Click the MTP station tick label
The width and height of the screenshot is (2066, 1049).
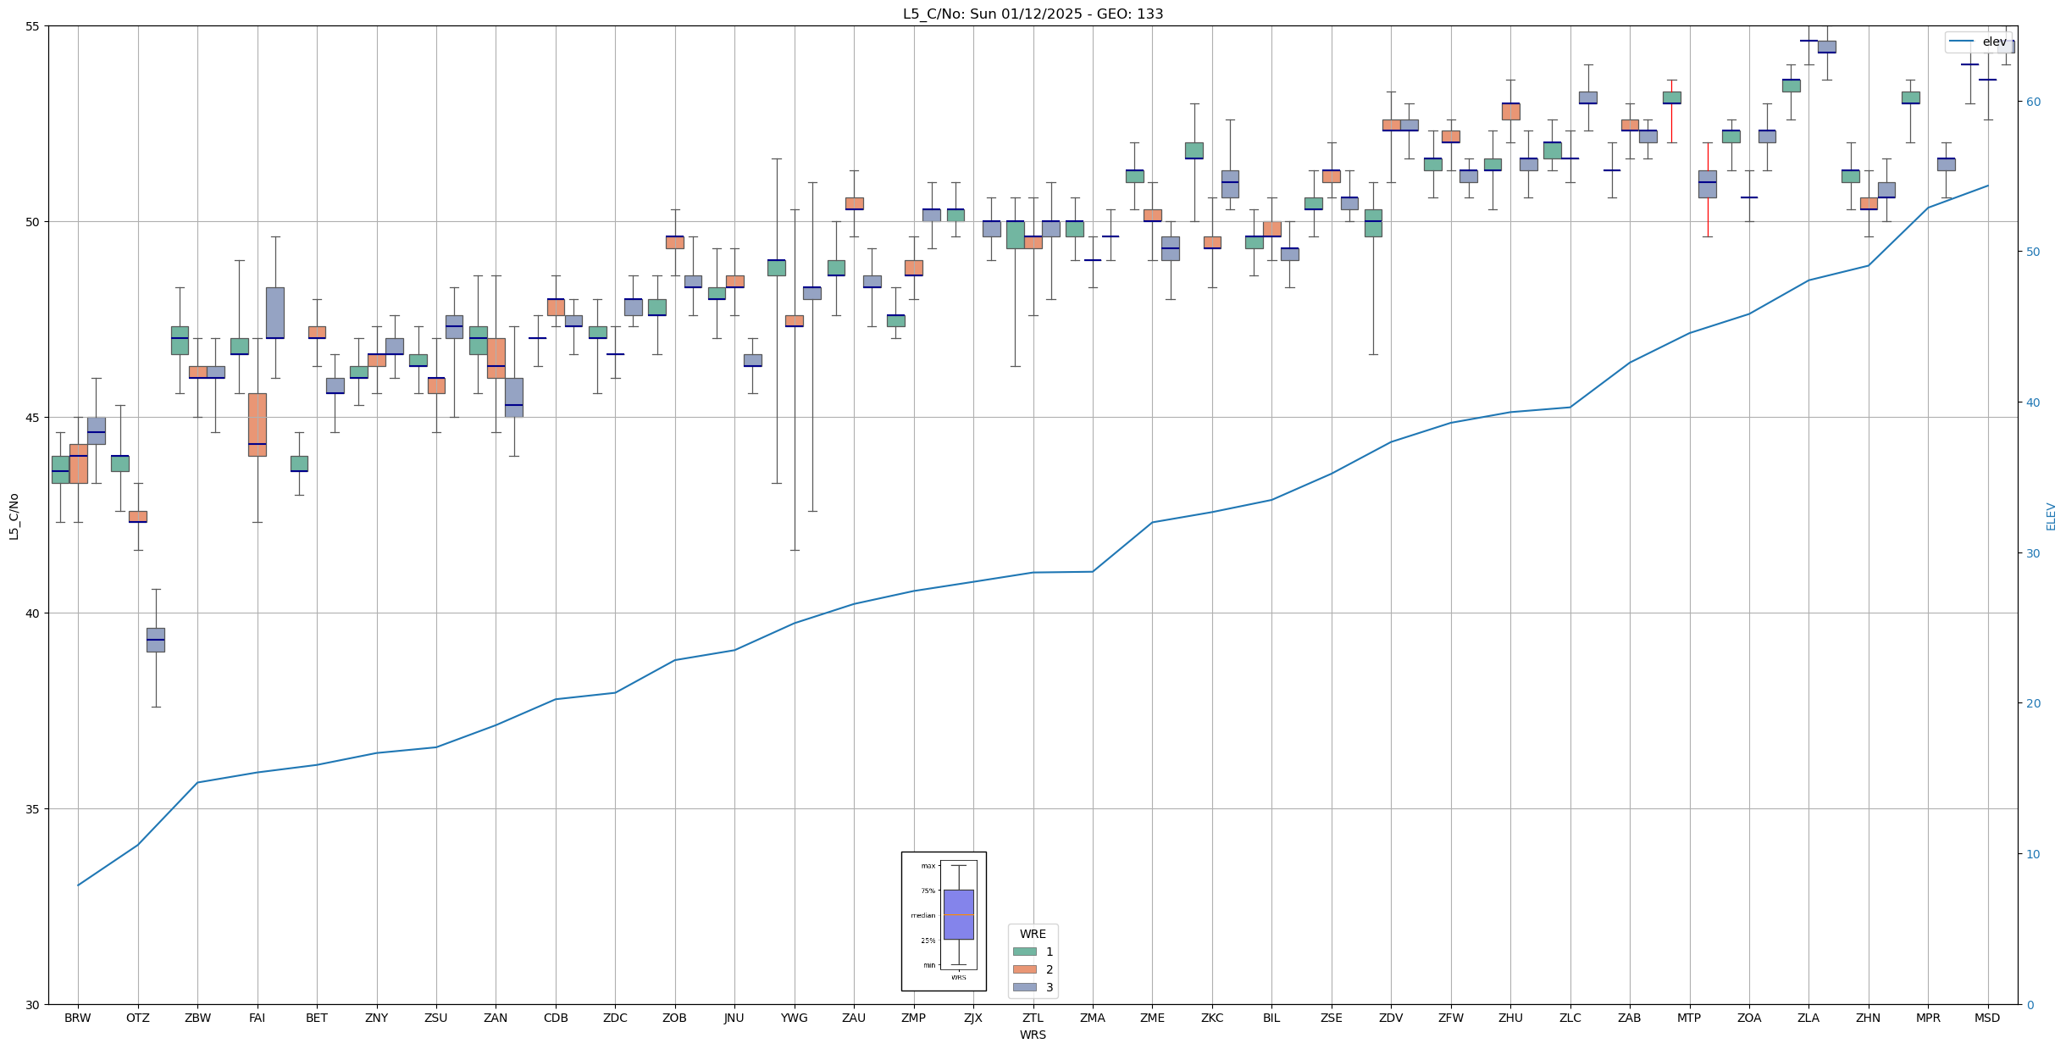[1689, 1018]
